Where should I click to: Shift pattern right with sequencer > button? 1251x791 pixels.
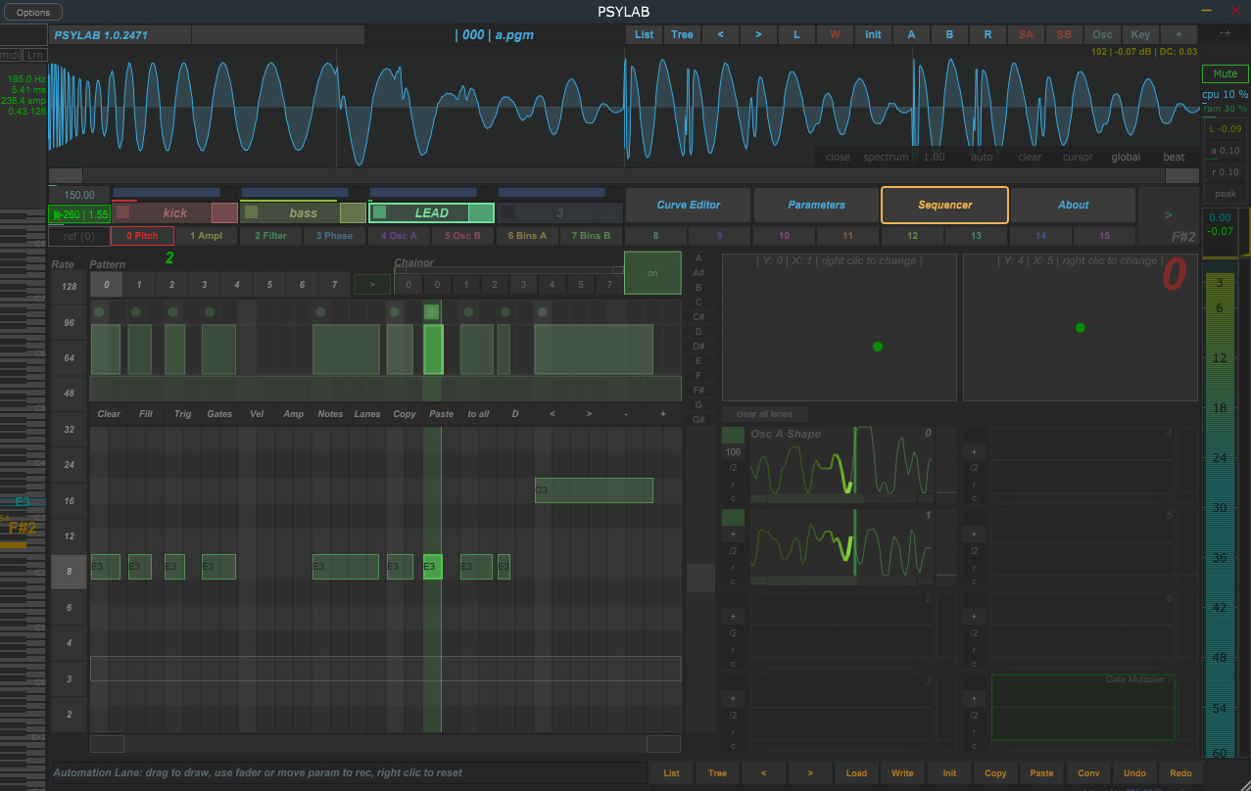click(589, 414)
